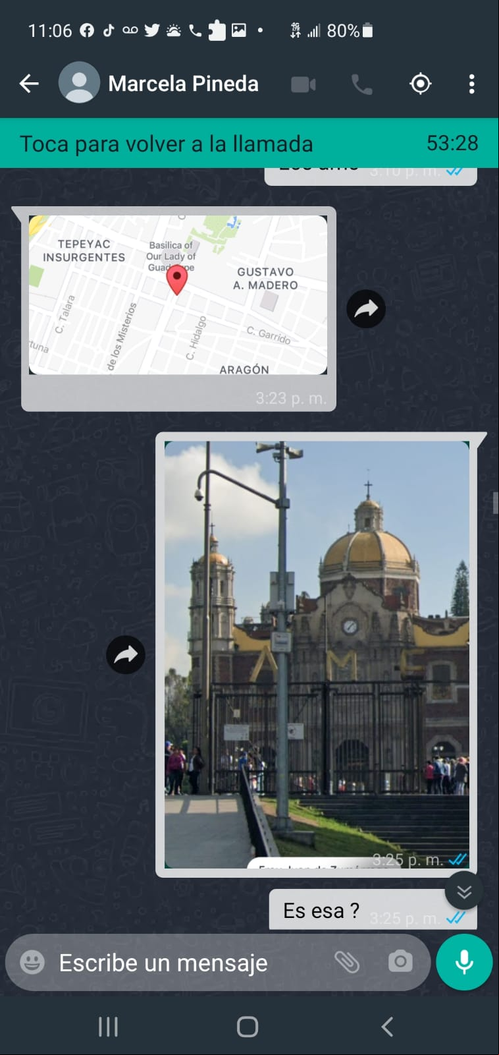Tap the back arrow to leave the chat
The image size is (499, 1055).
coord(29,84)
